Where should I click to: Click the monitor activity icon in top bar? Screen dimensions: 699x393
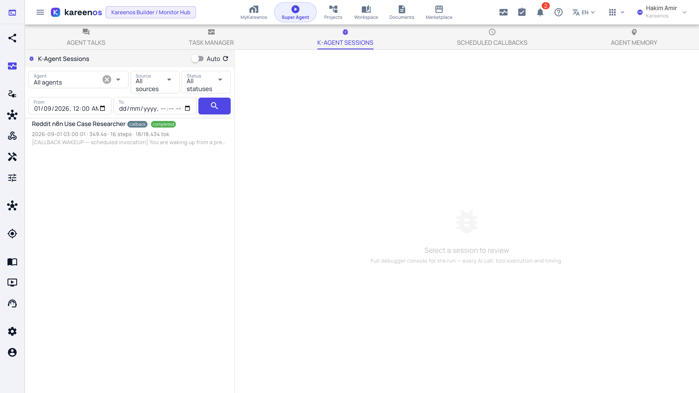click(503, 12)
